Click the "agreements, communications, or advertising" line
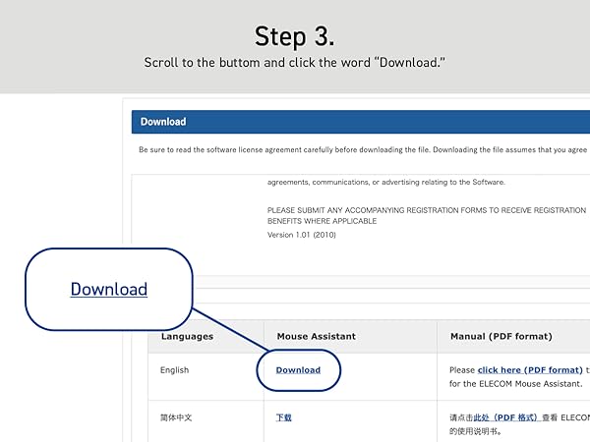 (x=385, y=182)
